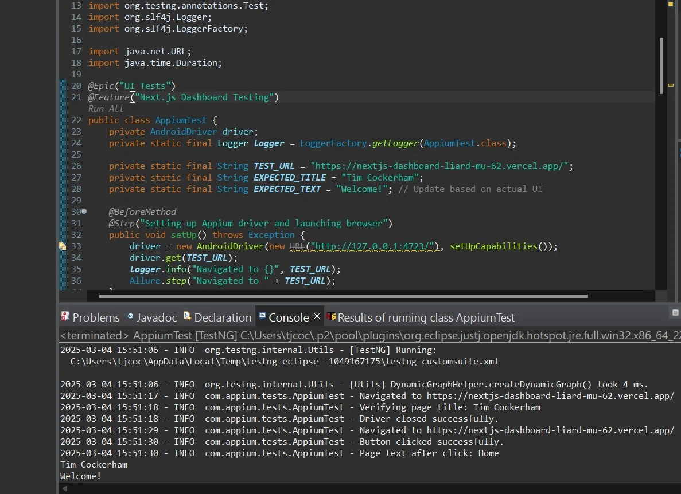Screen dimensions: 681x494
Task: Click the Declaration view icon
Action: click(187, 316)
